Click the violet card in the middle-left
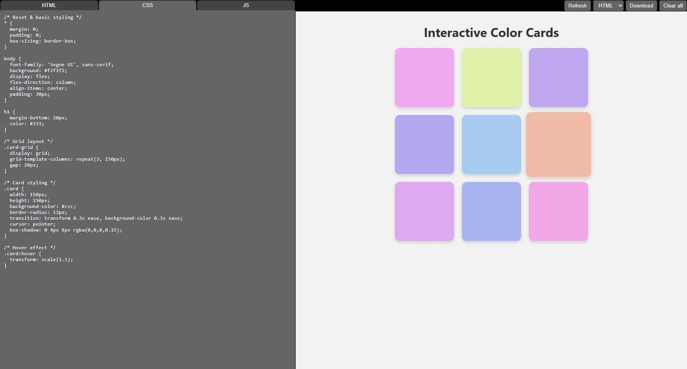The height and width of the screenshot is (369, 687). click(x=424, y=144)
